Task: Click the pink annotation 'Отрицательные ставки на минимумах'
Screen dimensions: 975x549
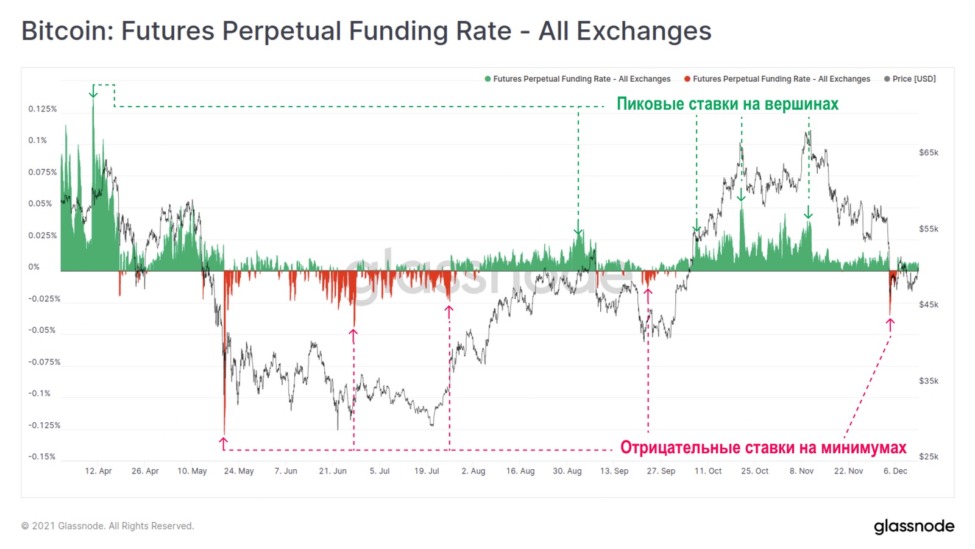Action: pos(763,447)
